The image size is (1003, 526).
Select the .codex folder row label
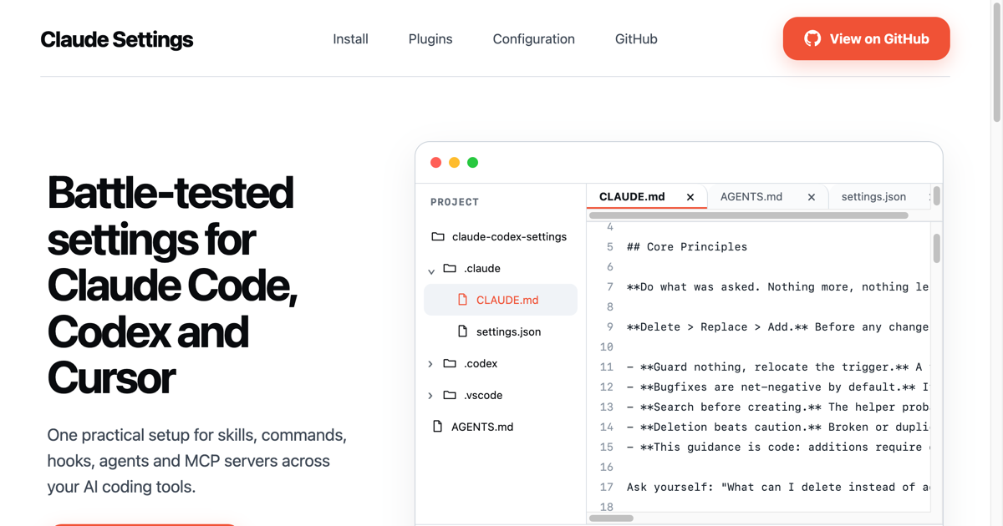[x=481, y=363]
